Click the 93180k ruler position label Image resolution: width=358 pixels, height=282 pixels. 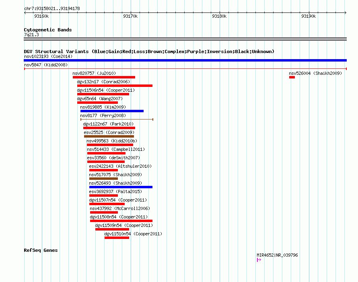point(219,16)
